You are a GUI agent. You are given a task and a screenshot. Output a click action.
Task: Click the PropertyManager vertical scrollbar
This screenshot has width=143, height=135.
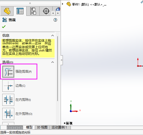pyautogui.click(x=58, y=69)
